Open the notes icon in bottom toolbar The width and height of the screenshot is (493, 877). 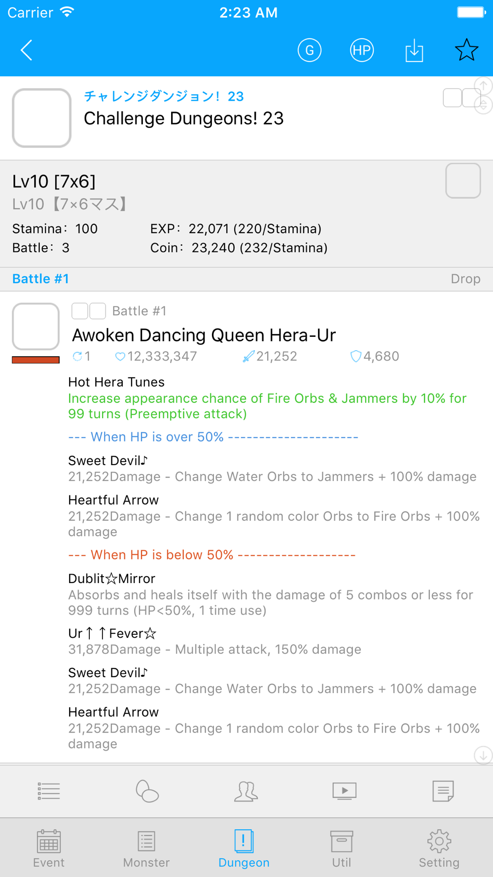[443, 791]
